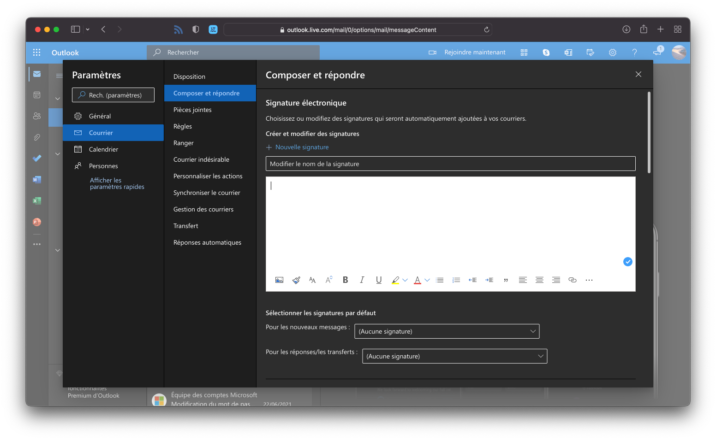Viewport: 716px width, 440px height.
Task: Open PowerPoint from the left app rail
Action: pos(37,222)
